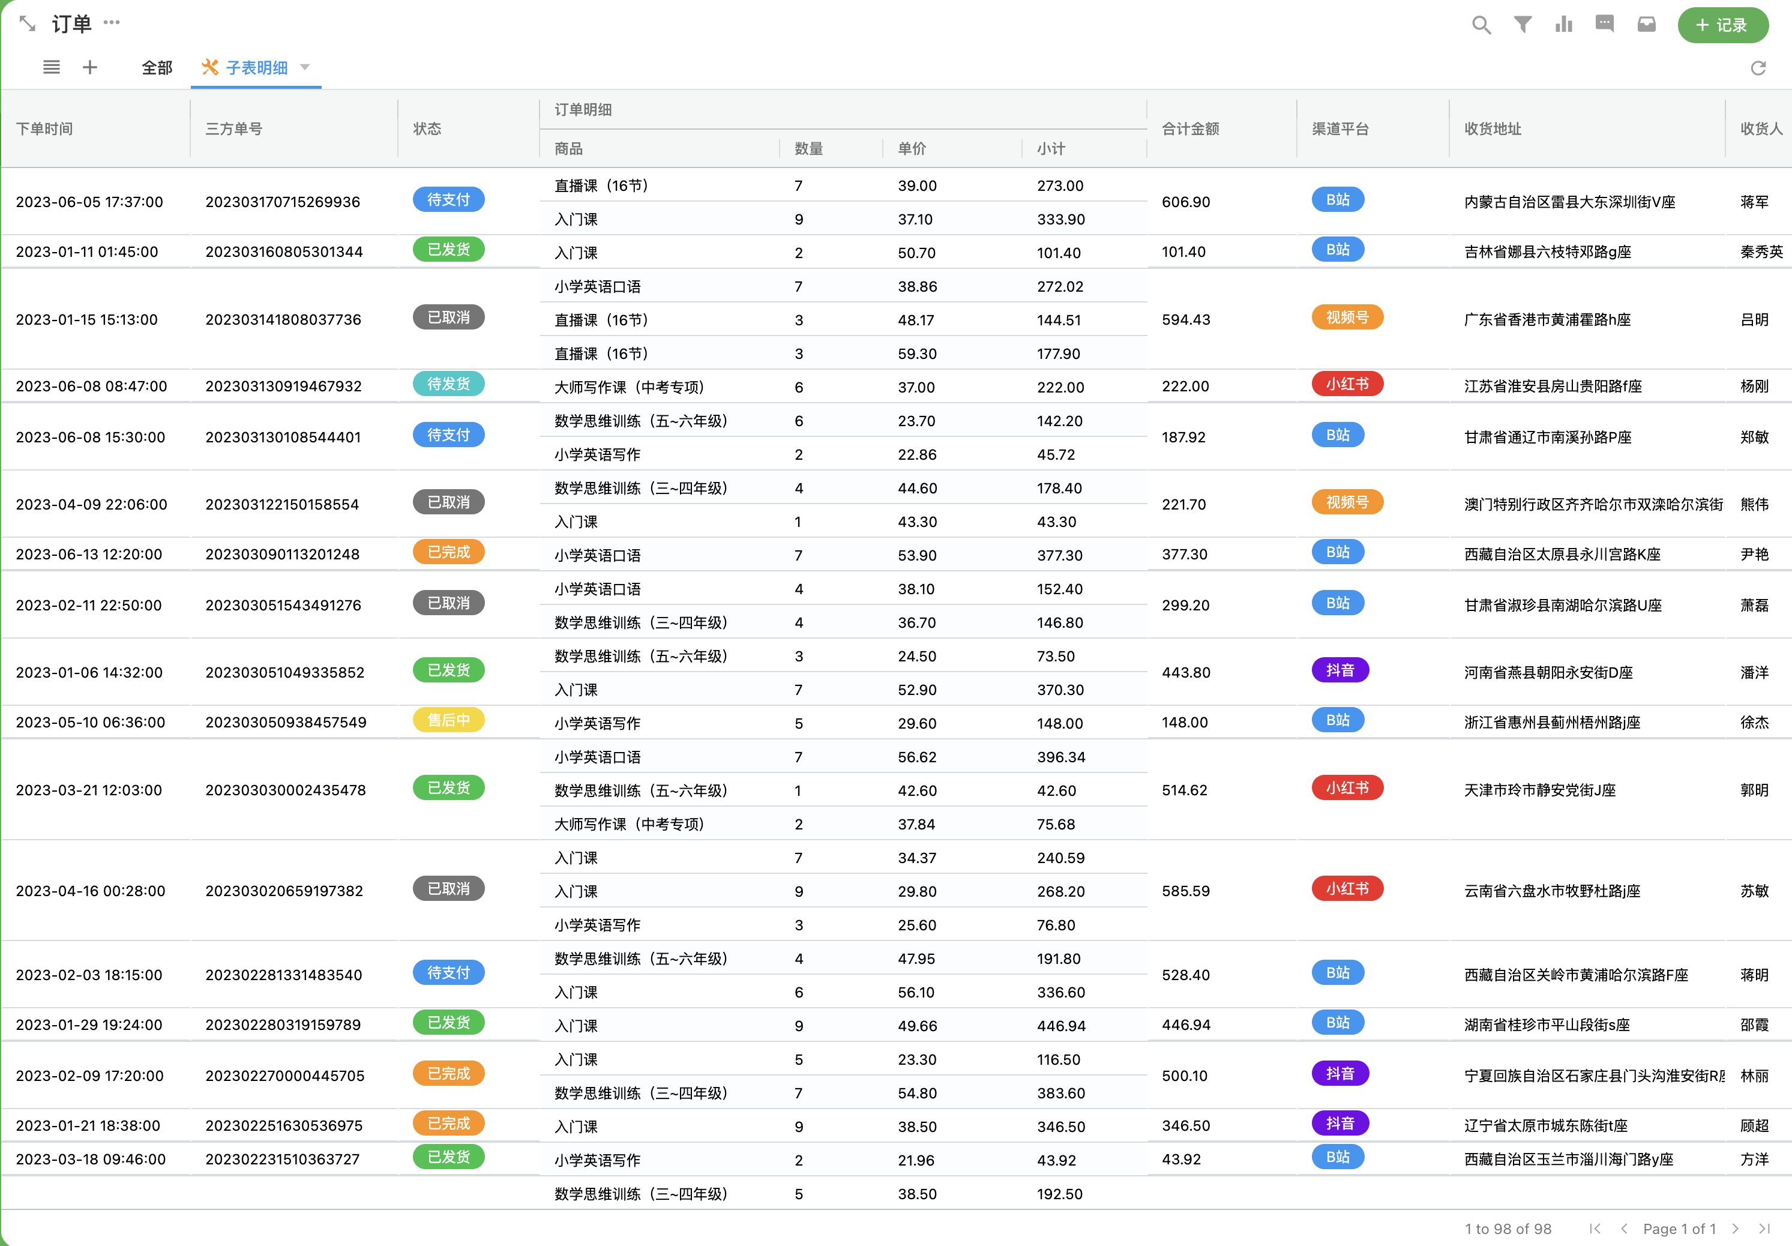Click 视频号 channel tag for 吕明's order

(1347, 318)
